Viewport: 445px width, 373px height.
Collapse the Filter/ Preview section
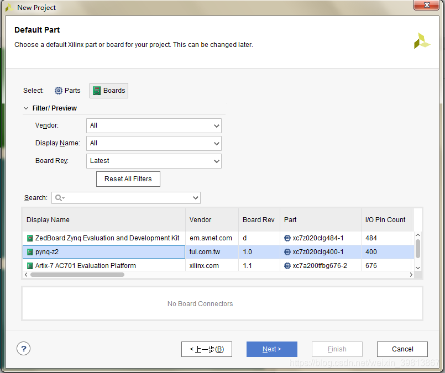tap(26, 108)
